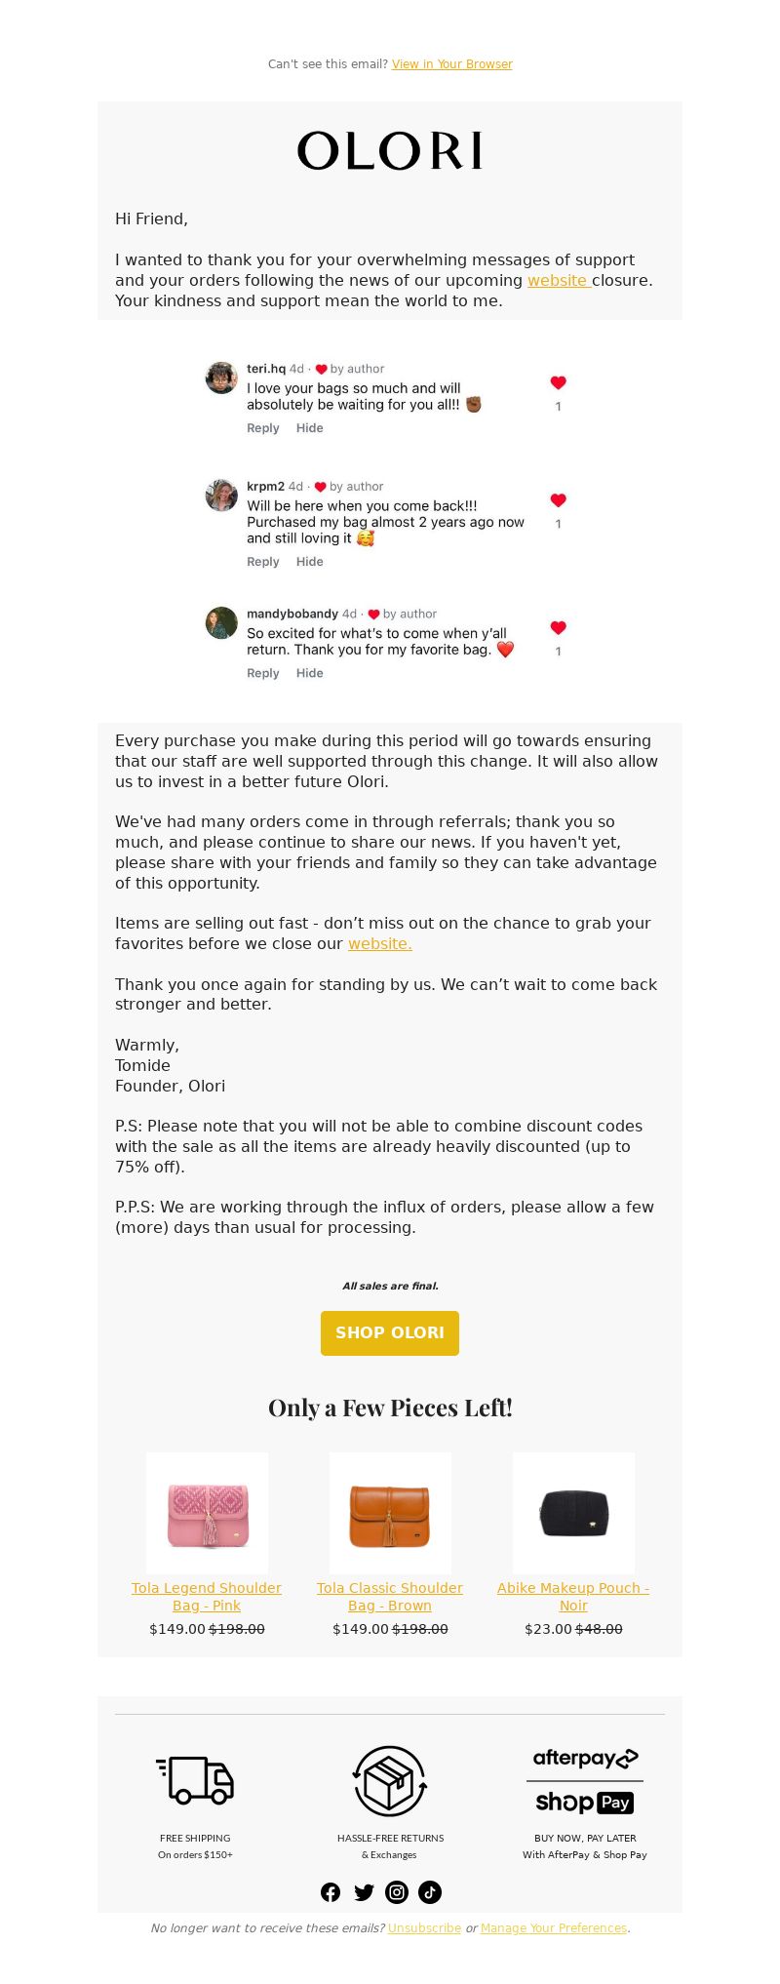Toggle the heart on krpm2's comment
This screenshot has height=1984, width=780.
click(558, 500)
